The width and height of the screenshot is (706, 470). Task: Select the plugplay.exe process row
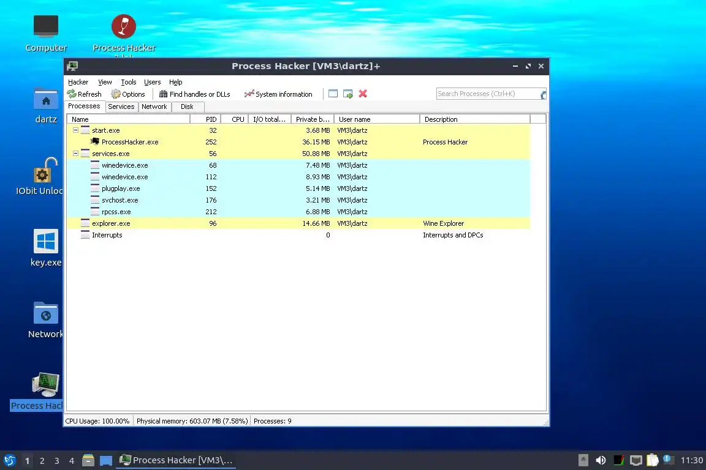(298, 188)
